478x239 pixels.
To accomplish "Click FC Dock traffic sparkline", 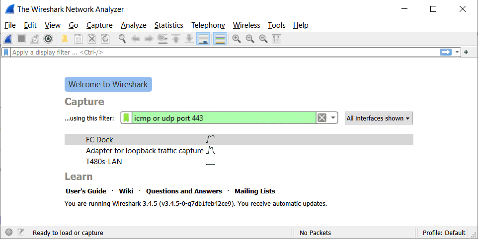I will [210, 139].
